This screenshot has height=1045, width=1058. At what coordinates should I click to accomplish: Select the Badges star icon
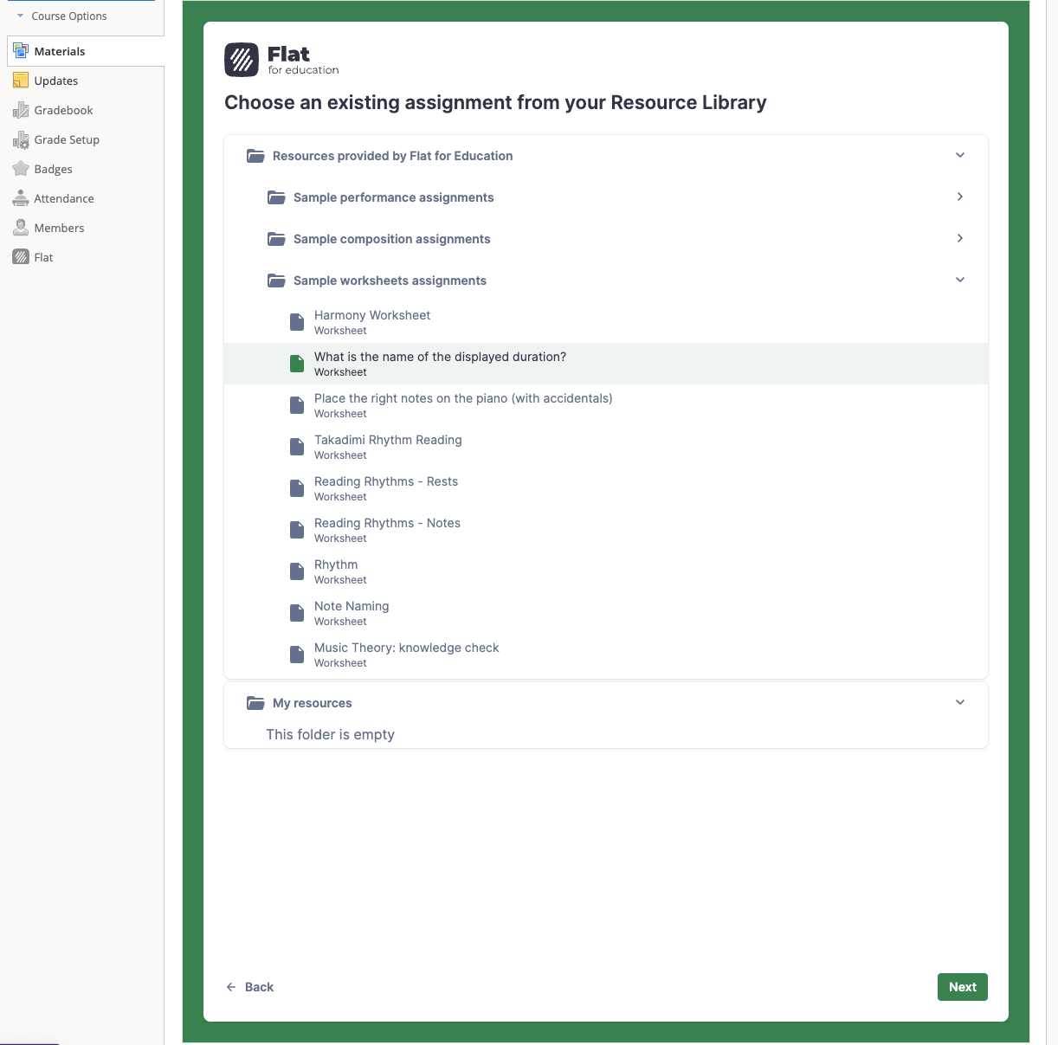(x=21, y=169)
